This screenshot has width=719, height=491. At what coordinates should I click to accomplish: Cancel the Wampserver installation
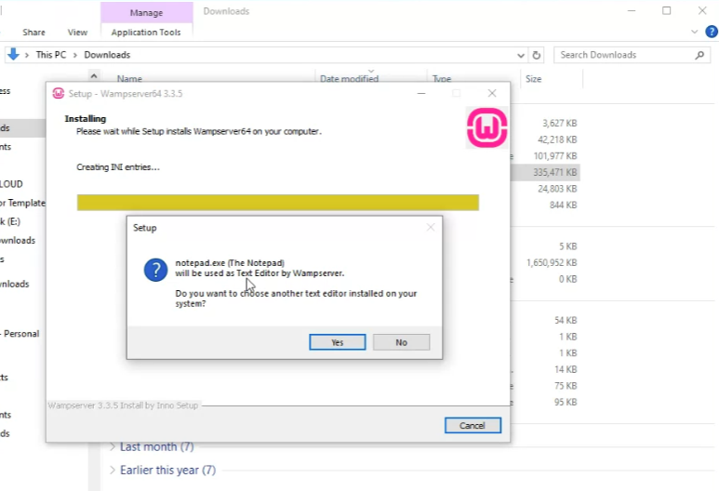[x=473, y=426]
